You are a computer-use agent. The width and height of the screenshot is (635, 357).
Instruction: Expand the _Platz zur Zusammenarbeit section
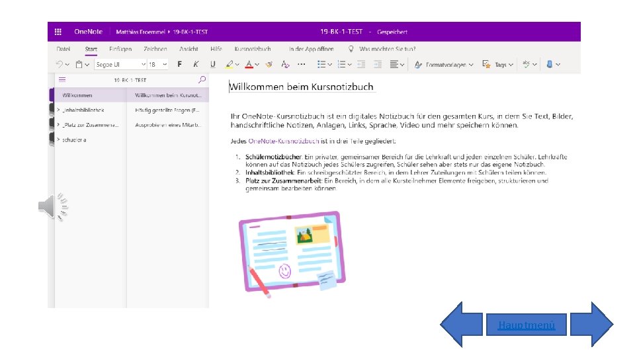tap(58, 125)
